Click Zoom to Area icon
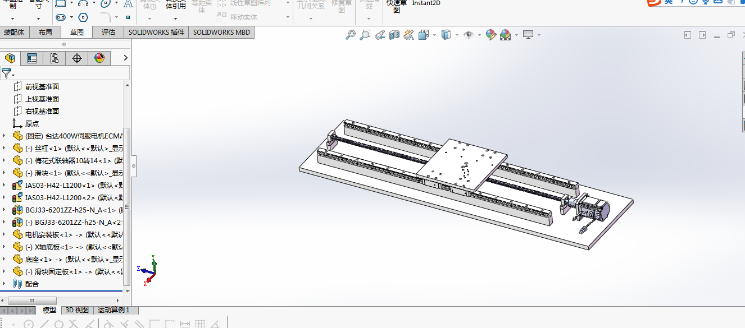Viewport: 745px width, 328px height. pos(365,35)
